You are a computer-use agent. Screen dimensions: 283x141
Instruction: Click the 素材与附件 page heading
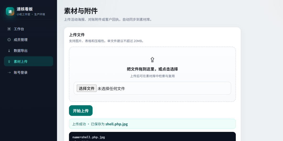pyautogui.click(x=81, y=11)
